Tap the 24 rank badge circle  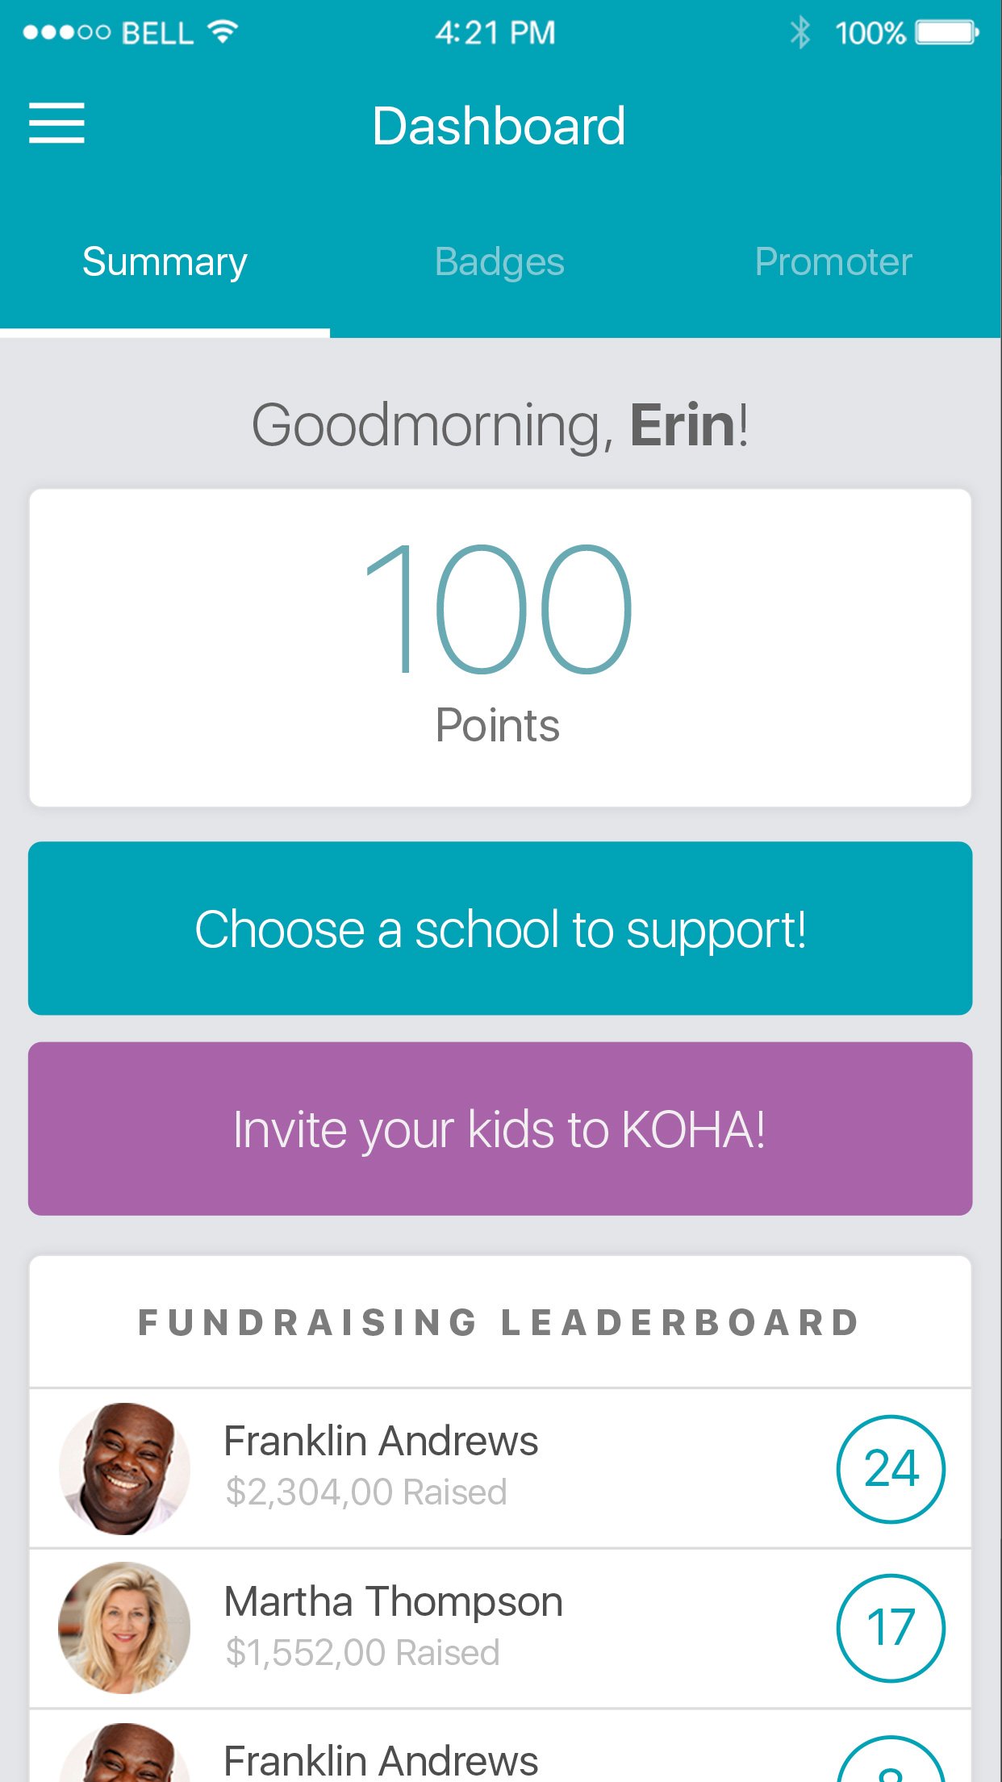891,1468
